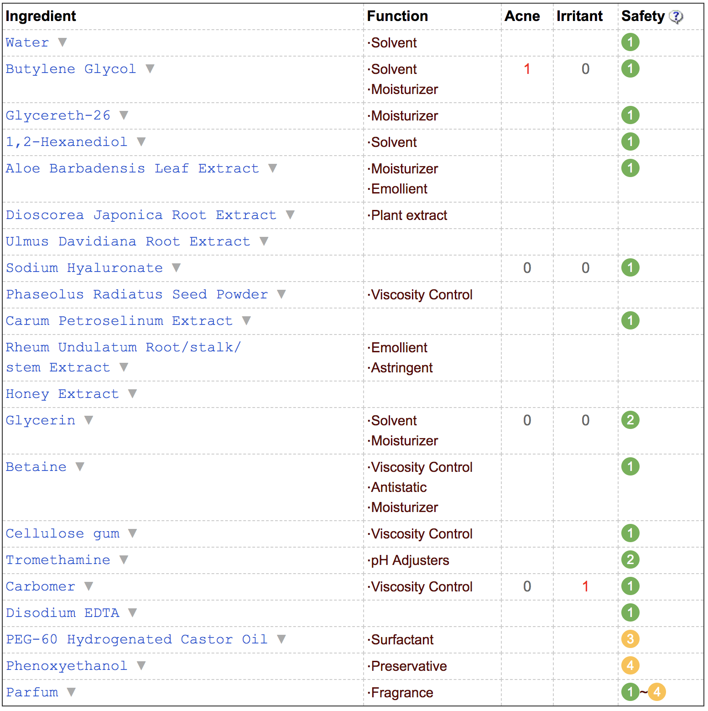Click the Ingredient column header

(x=41, y=16)
